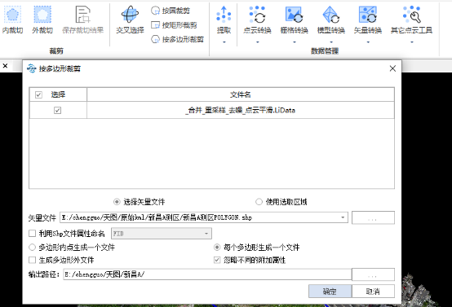Click the 选择 column header label

point(58,94)
